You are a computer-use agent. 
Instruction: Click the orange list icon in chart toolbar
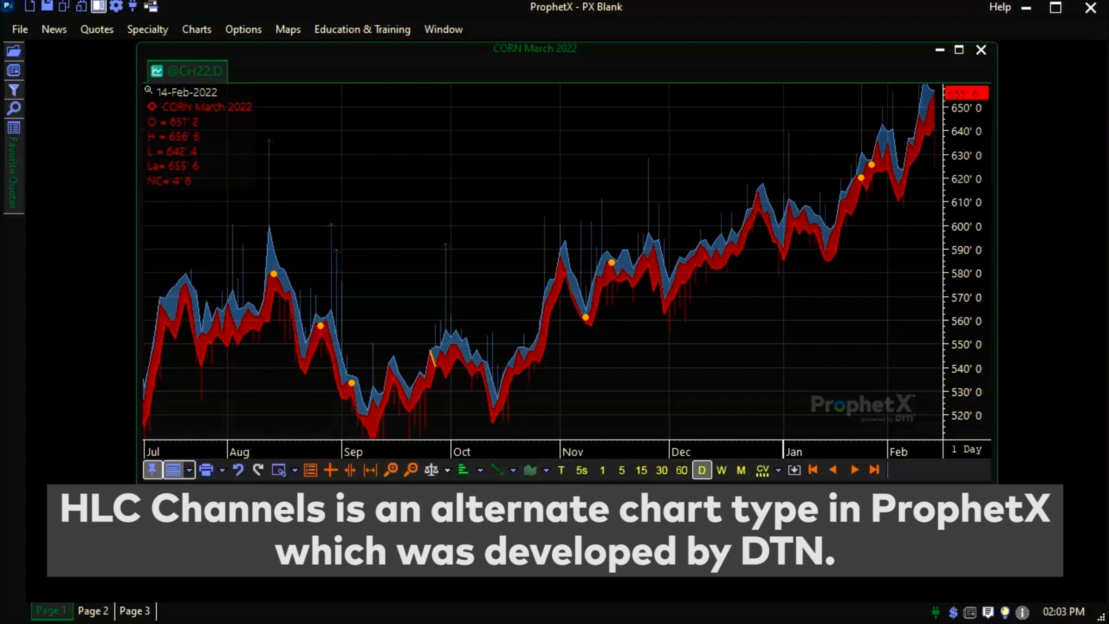[311, 470]
